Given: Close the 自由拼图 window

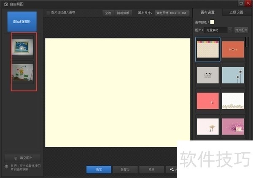Looking at the screenshot, I should point(248,3).
